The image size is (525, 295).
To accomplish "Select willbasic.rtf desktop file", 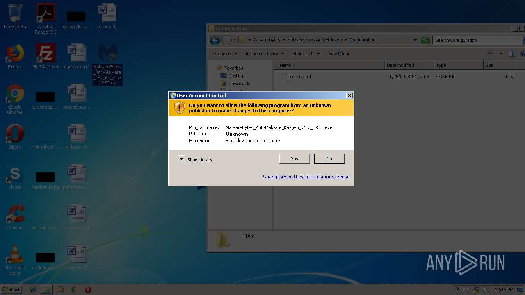I will click(x=76, y=137).
